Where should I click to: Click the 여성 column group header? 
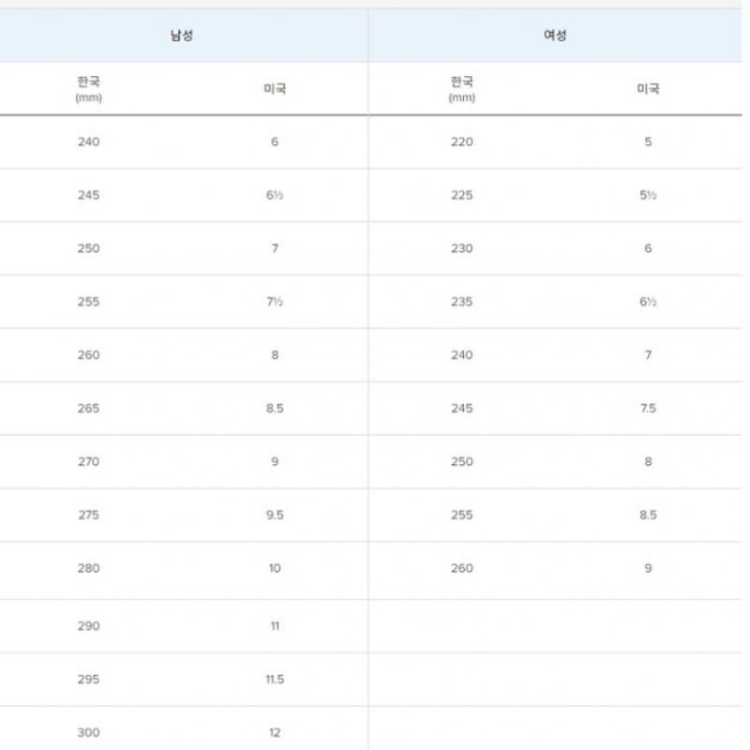click(555, 37)
